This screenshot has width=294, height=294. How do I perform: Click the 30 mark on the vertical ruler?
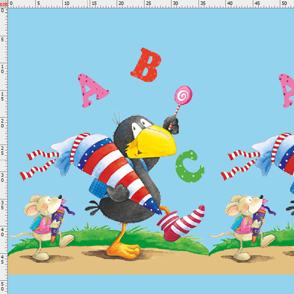(3, 177)
